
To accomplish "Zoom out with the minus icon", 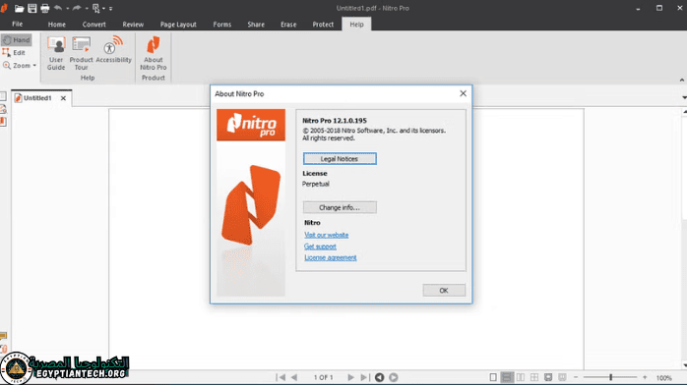I will point(576,377).
